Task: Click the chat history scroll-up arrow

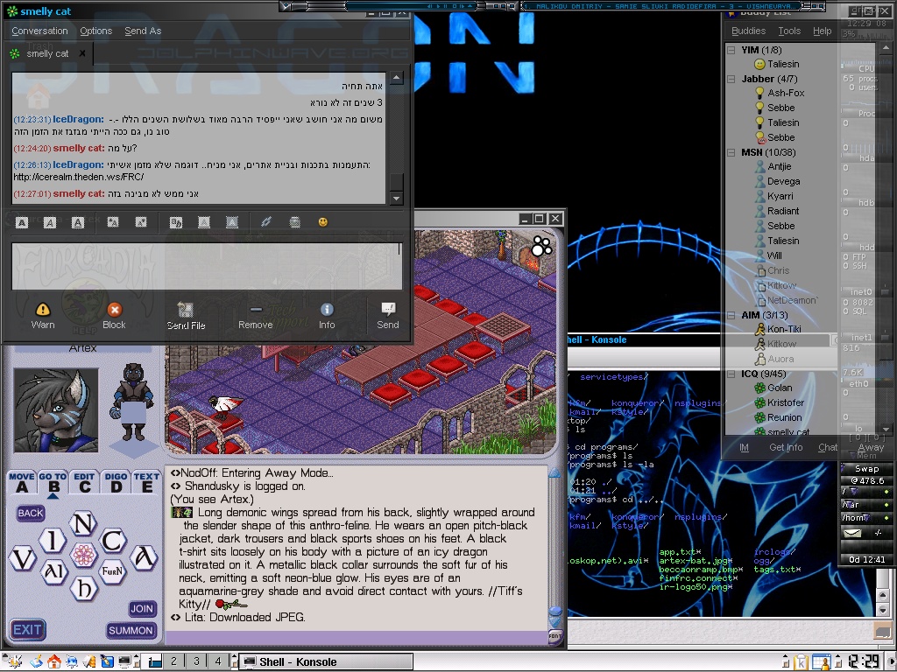Action: point(397,78)
